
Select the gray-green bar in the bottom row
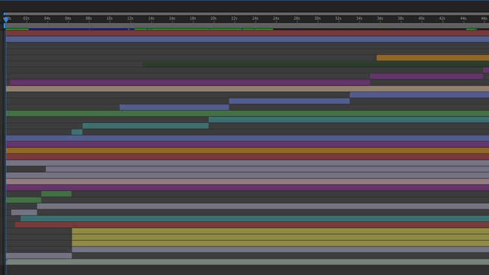coord(248,262)
